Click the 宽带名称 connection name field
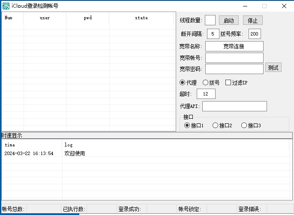This screenshot has height=215, width=294. pos(234,46)
